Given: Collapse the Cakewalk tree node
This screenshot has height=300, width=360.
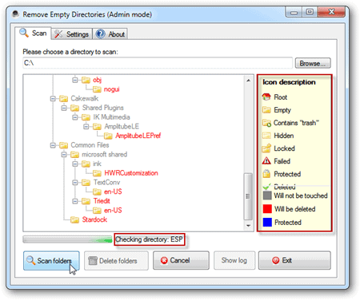Looking at the screenshot, I should point(53,99).
